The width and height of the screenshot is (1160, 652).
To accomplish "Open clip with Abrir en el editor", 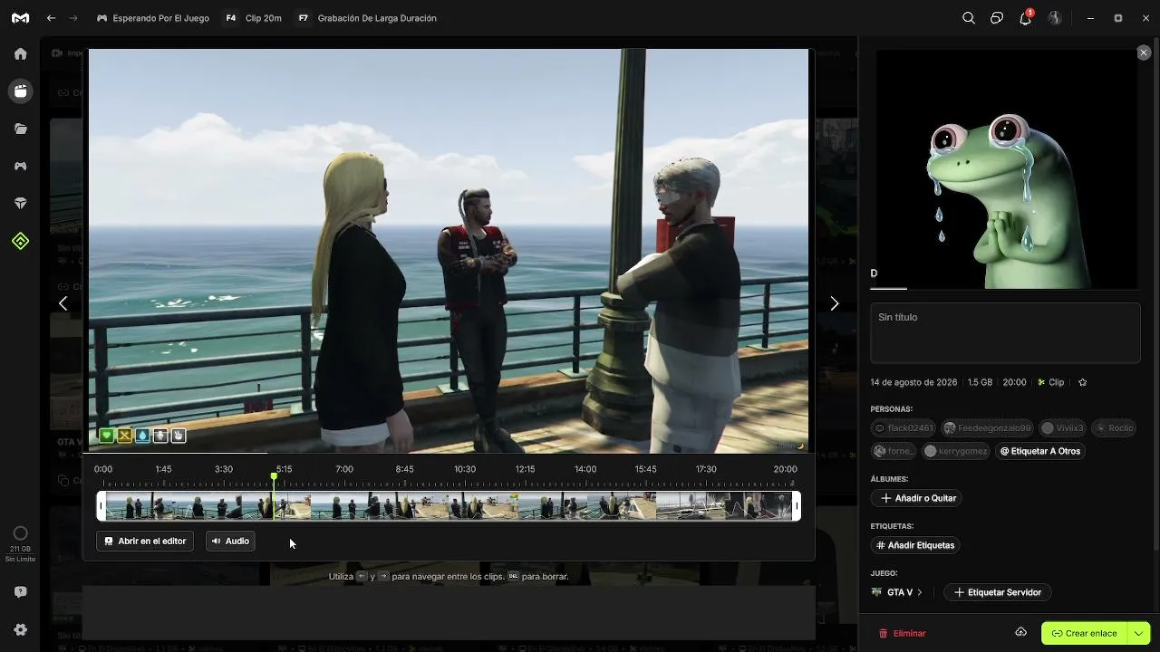I will (x=145, y=541).
